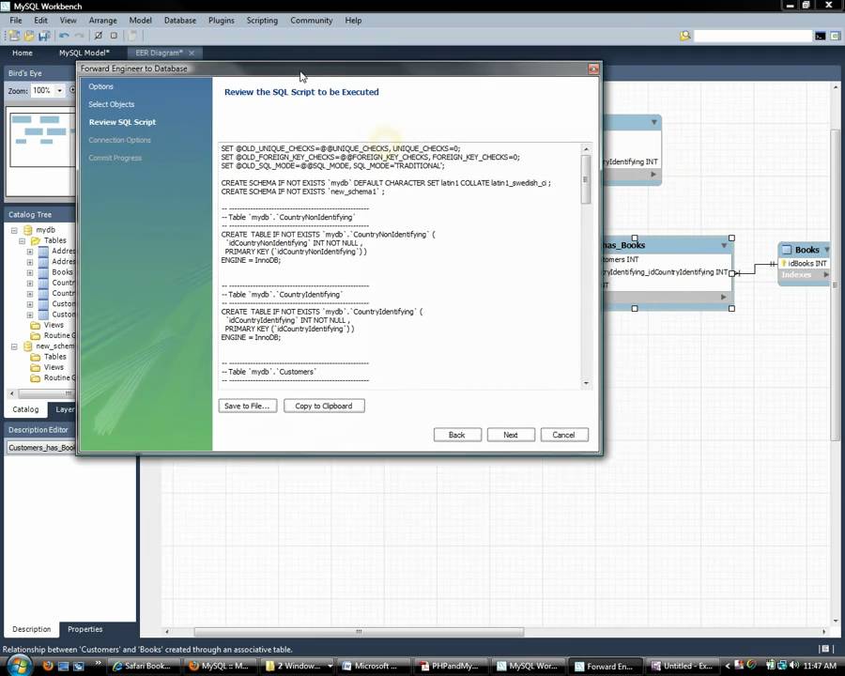Close the Forward Engineer dialog
This screenshot has width=845, height=676.
593,69
